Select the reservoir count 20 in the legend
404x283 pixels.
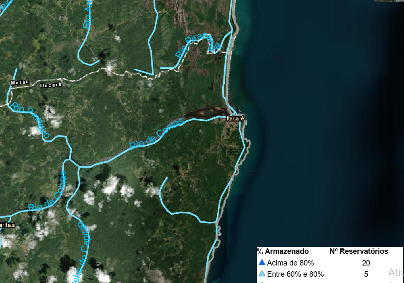pos(366,263)
